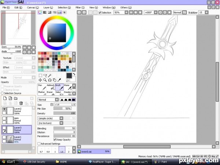Open the Effect (none) dropdown
220x165 pixels.
[x=33, y=67]
